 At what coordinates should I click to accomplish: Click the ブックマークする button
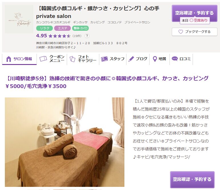[x=195, y=32]
